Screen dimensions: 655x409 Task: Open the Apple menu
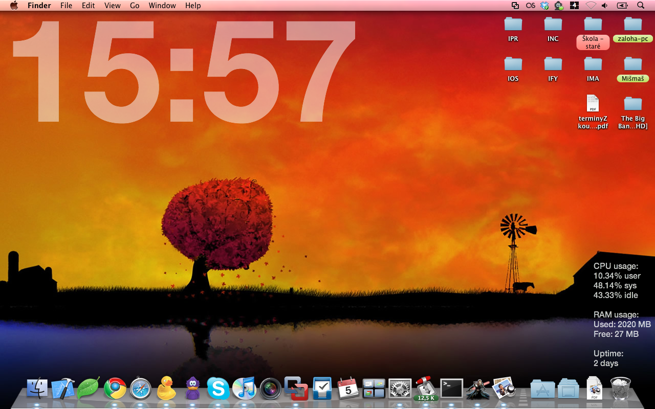click(14, 6)
